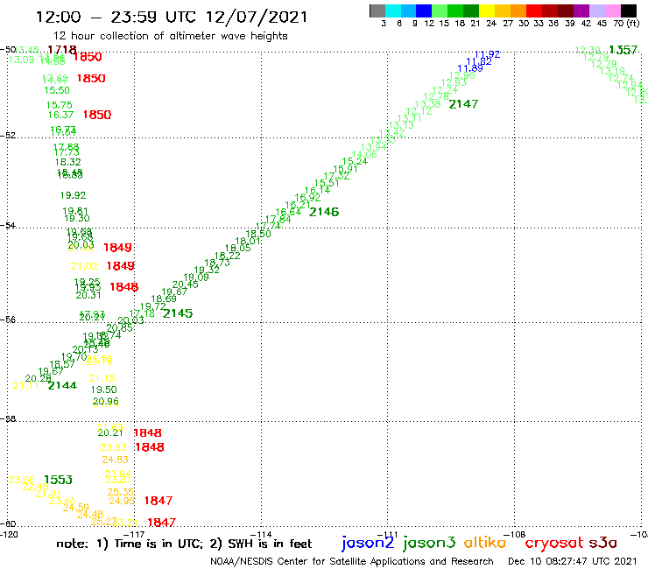Click the longitude axis label -114
648x569 pixels.
(x=261, y=535)
